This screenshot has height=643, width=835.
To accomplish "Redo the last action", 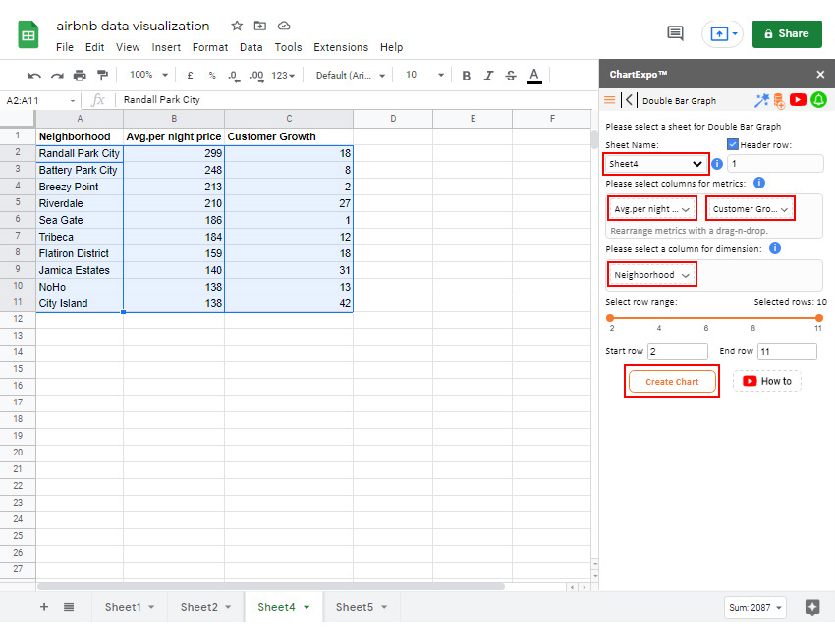I will (x=57, y=76).
